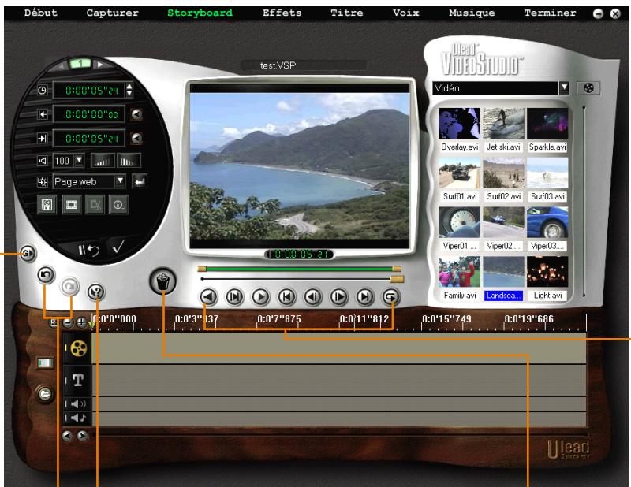Select the Storyboard step
The height and width of the screenshot is (487, 631).
click(200, 13)
